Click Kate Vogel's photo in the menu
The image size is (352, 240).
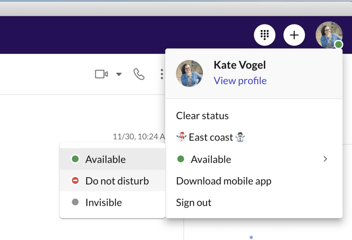189,73
